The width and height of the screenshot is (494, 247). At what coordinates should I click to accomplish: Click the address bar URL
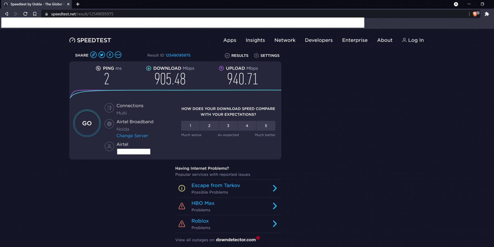pos(82,14)
